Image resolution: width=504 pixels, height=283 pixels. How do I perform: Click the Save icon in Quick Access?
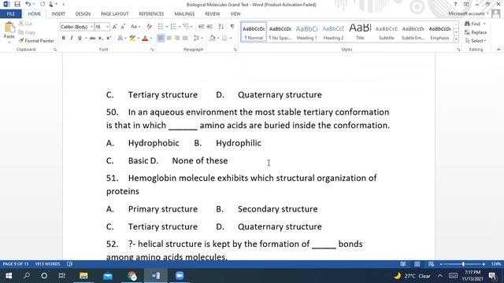click(17, 4)
